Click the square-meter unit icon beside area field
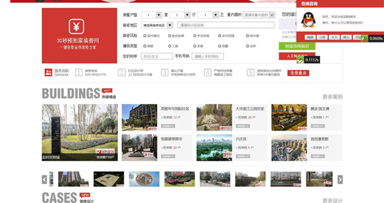Viewport: 384px width, 203px height. tap(272, 15)
